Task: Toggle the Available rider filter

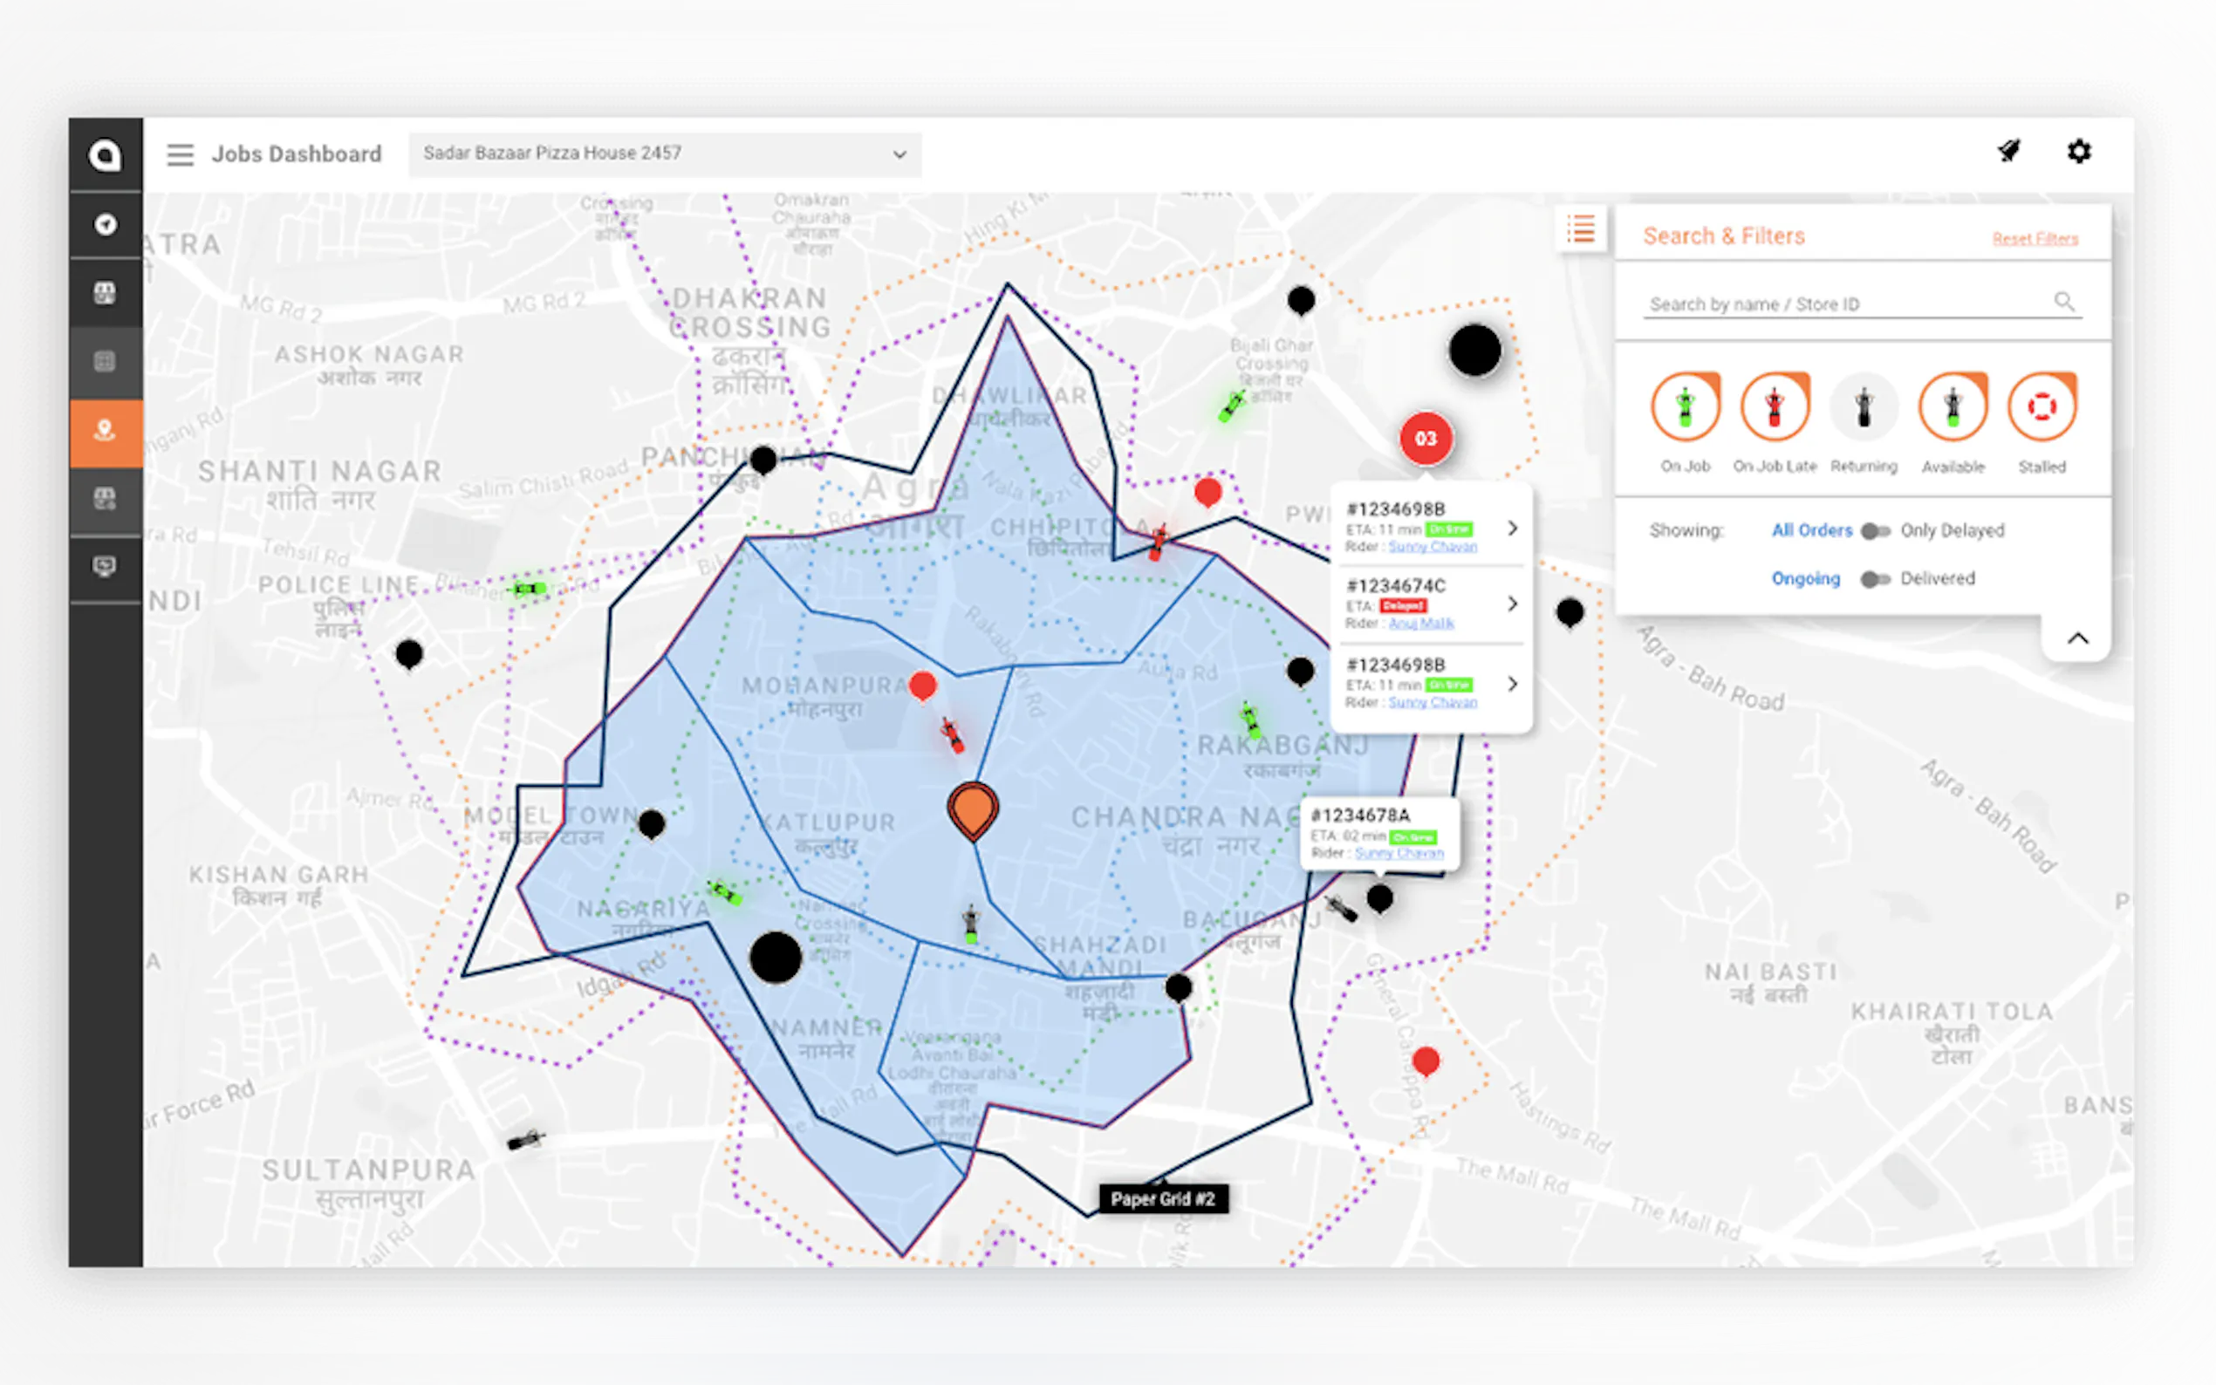Action: click(1953, 406)
